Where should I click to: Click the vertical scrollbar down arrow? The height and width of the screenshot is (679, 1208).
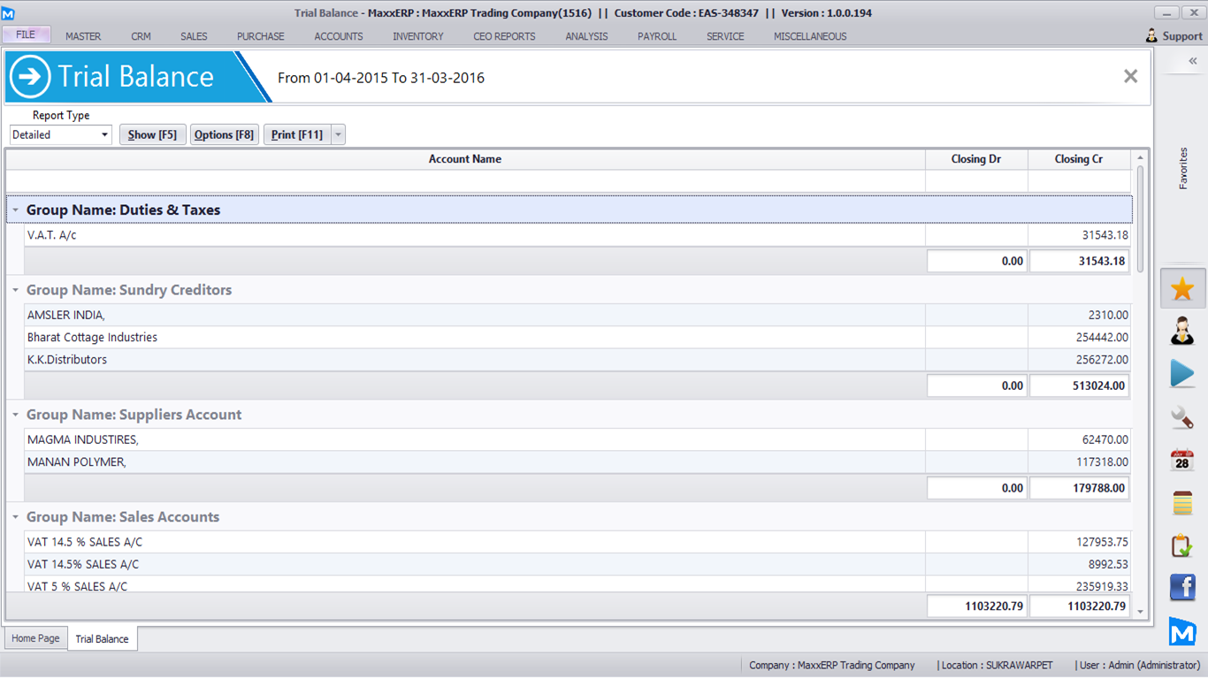tap(1140, 612)
